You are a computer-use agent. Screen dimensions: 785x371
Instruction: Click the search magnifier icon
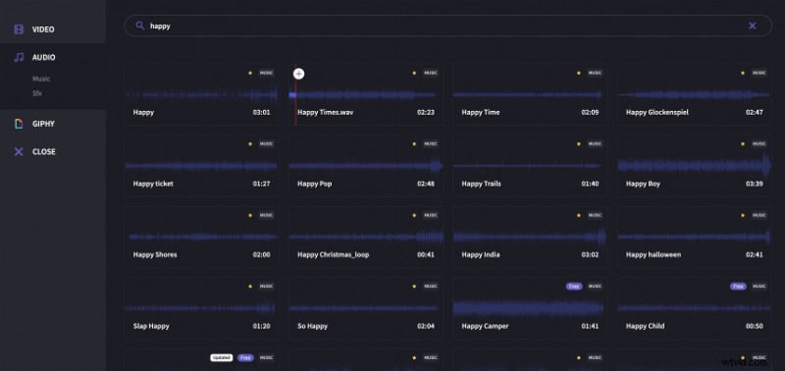pos(140,26)
